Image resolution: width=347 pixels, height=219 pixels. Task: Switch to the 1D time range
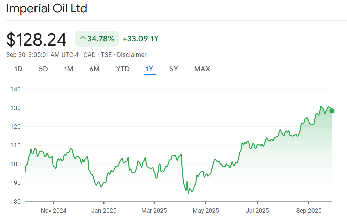click(x=18, y=69)
